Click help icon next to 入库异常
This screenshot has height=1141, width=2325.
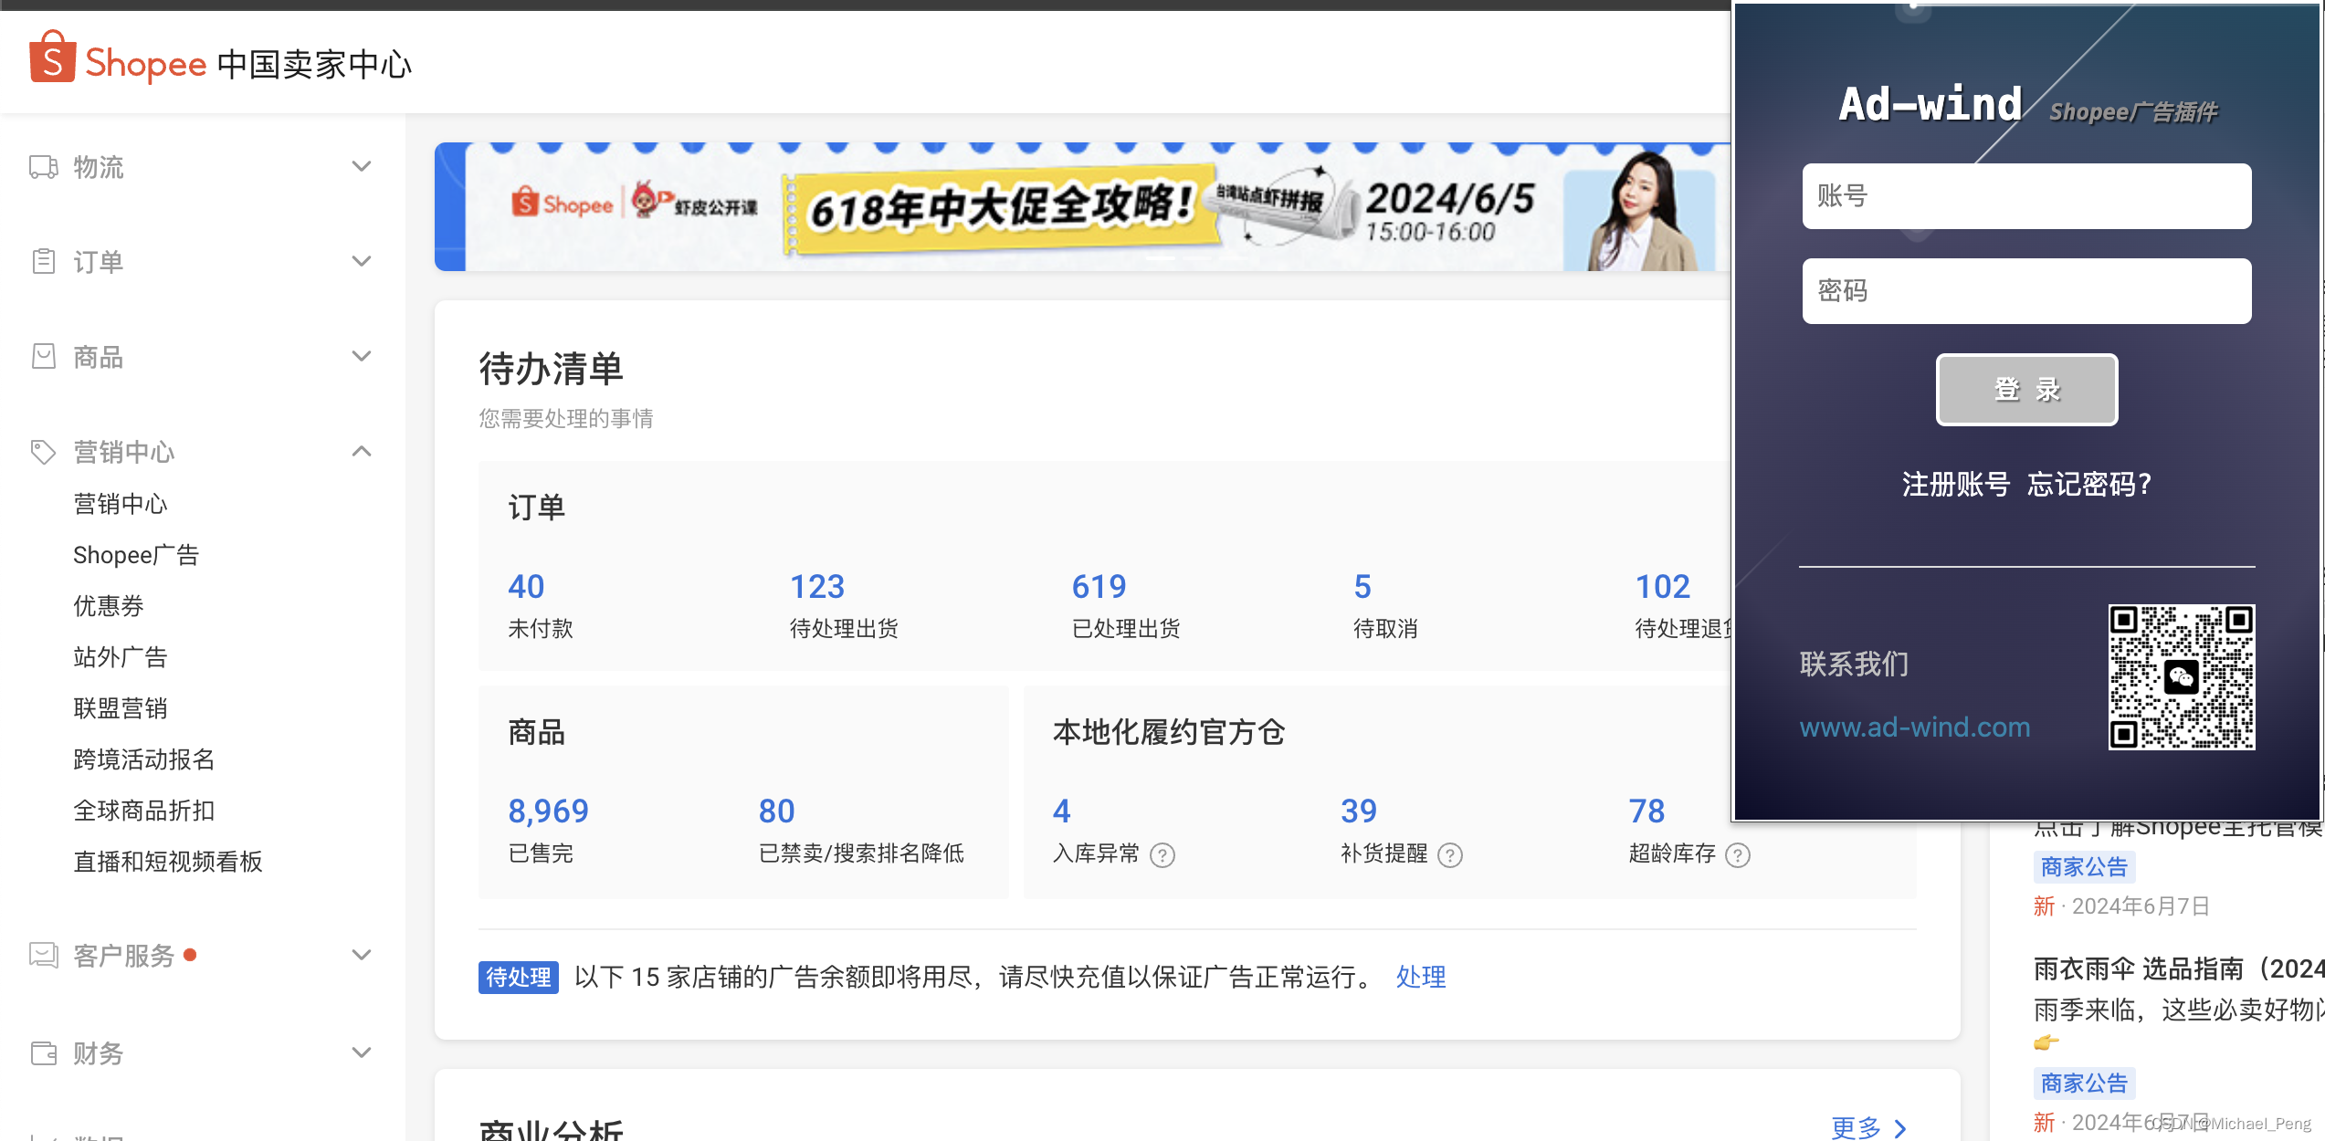click(1162, 855)
